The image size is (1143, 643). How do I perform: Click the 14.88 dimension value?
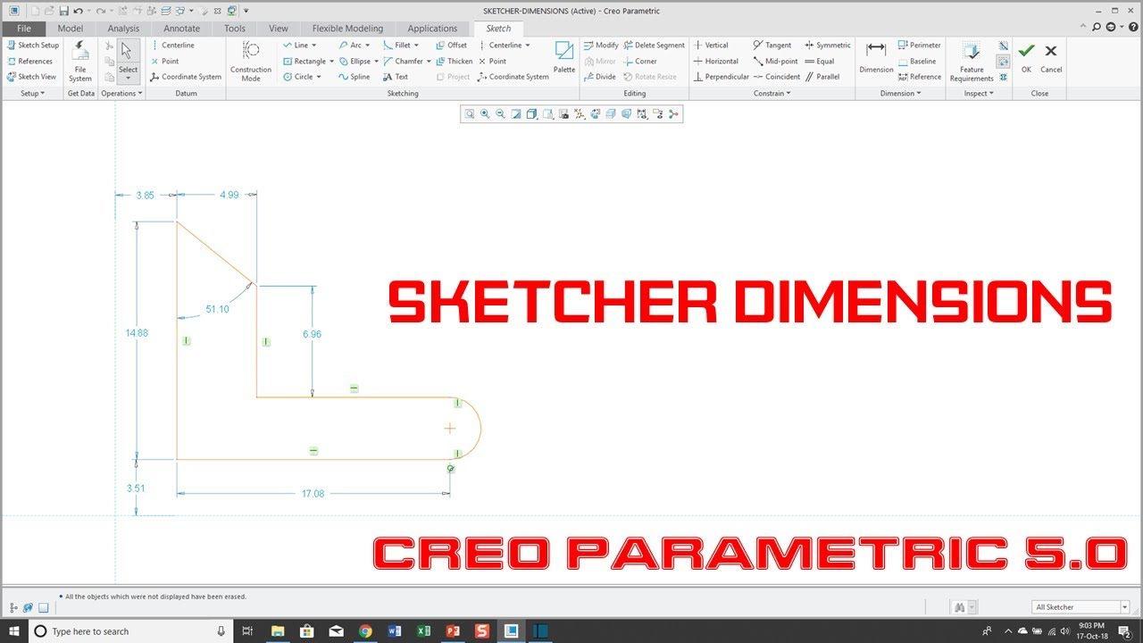[137, 332]
